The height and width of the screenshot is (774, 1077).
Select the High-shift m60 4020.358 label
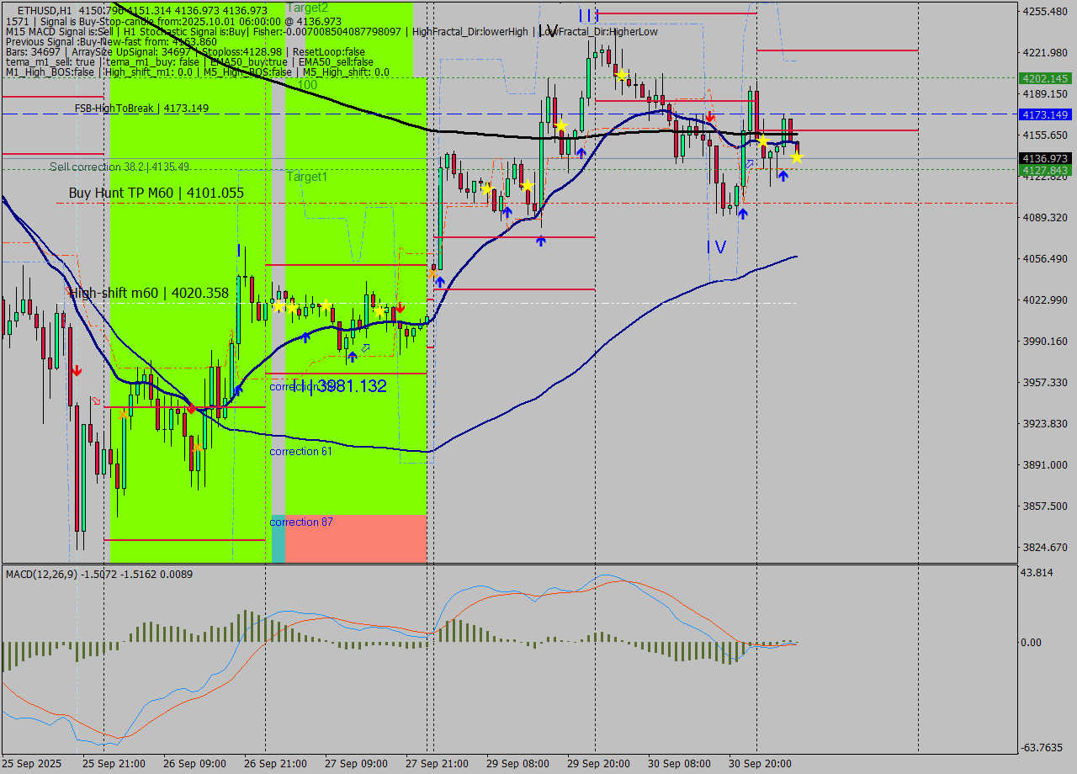tap(150, 293)
